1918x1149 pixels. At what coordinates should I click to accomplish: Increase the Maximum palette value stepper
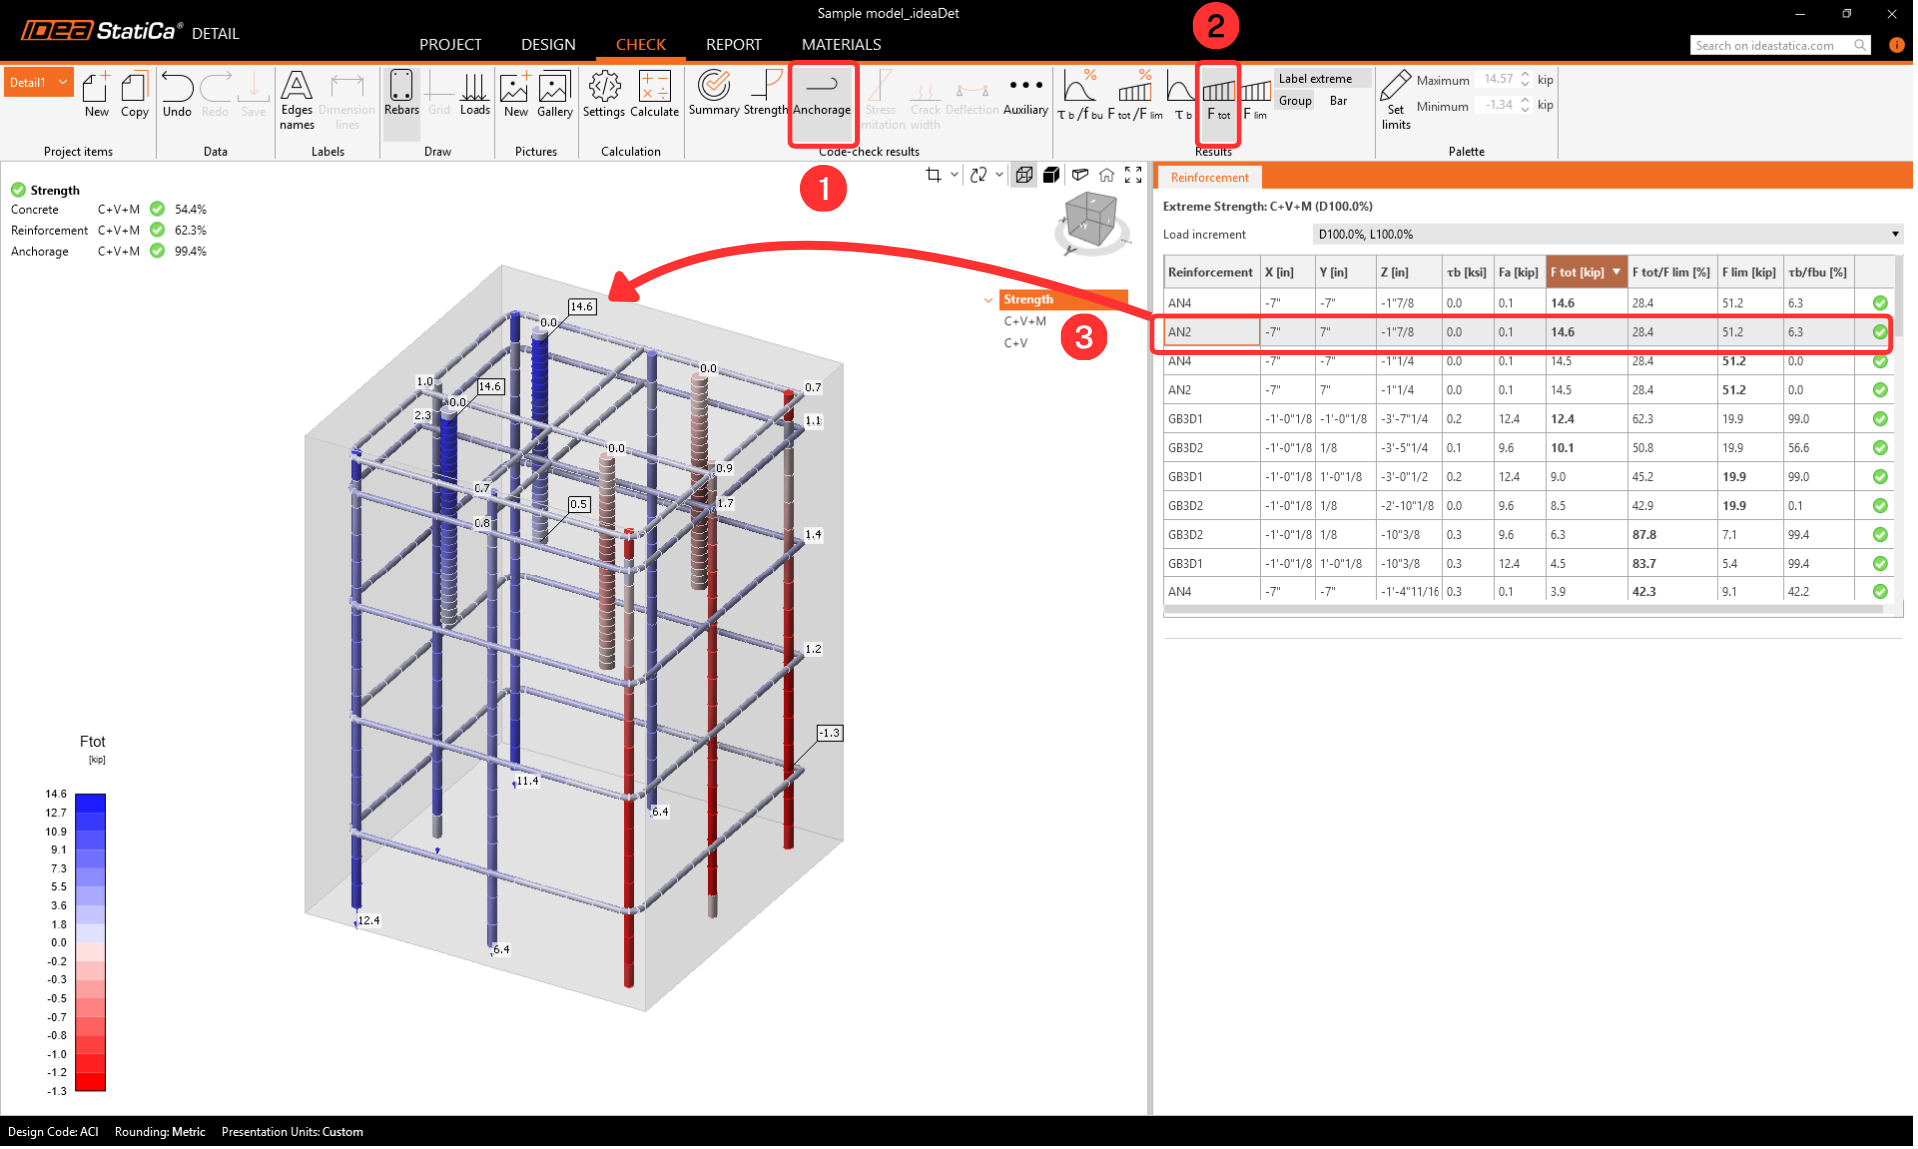tap(1525, 75)
